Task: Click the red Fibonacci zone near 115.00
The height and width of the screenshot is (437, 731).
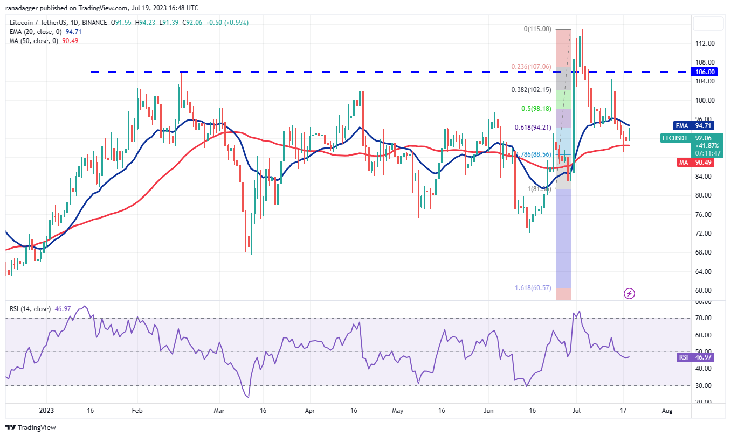Action: coord(563,48)
